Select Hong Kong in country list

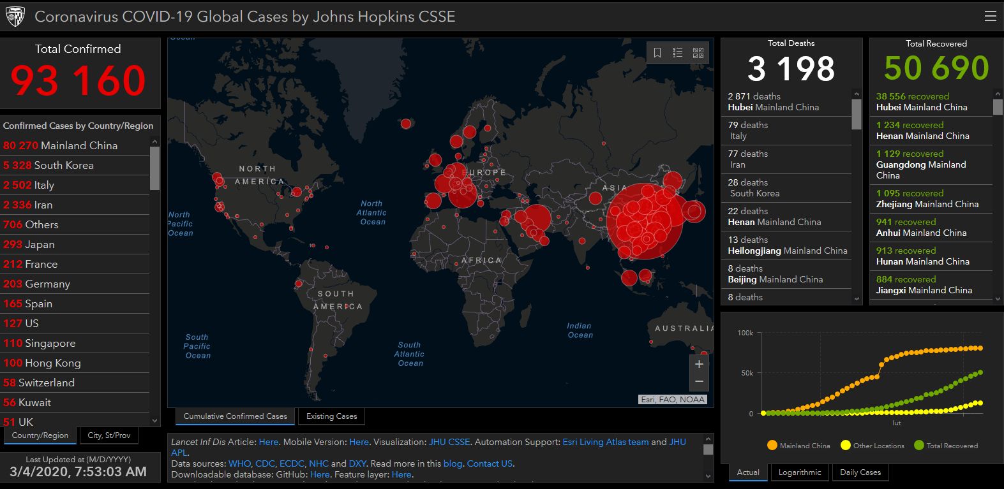click(x=75, y=363)
